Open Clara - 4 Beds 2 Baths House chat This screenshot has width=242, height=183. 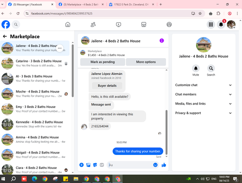(35, 169)
